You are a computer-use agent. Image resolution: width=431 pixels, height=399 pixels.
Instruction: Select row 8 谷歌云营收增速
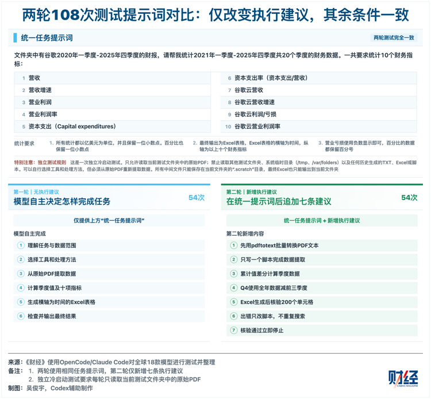(x=318, y=102)
